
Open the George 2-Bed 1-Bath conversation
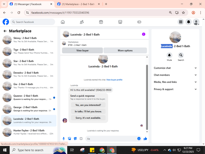tap(29, 109)
